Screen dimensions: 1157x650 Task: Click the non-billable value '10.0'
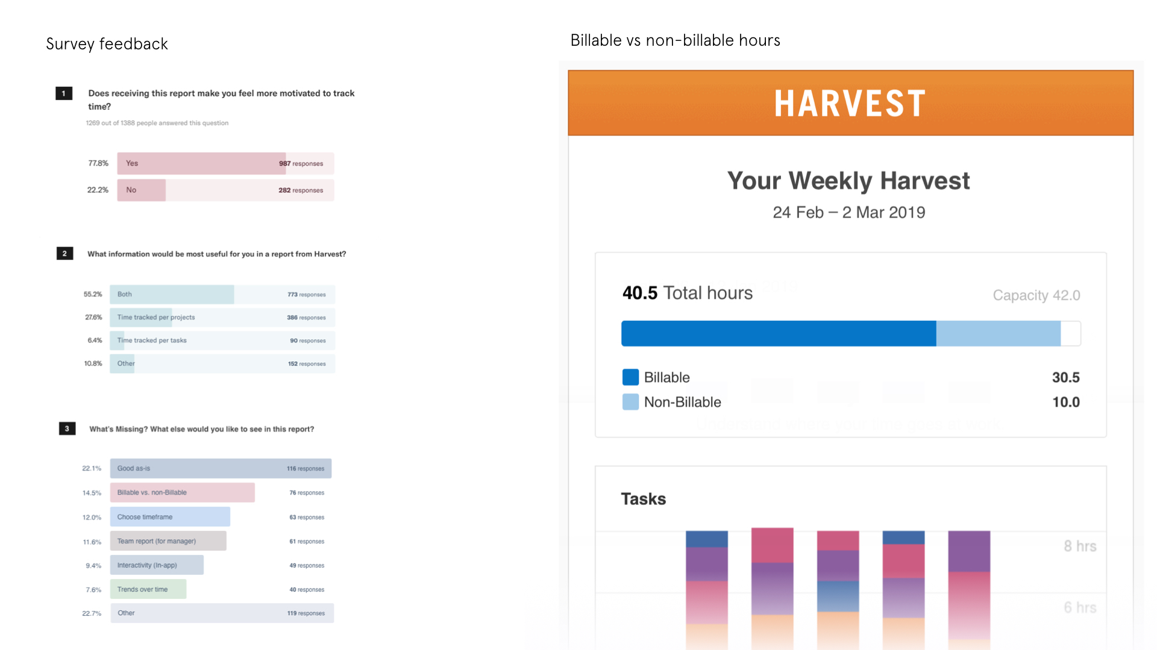coord(1065,402)
